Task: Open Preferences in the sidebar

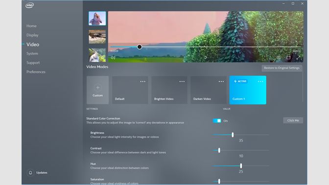Action: (x=36, y=72)
